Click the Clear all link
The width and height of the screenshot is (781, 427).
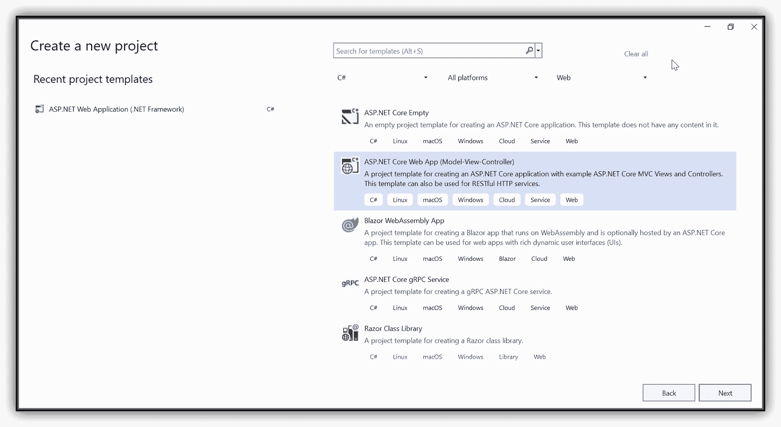click(636, 54)
